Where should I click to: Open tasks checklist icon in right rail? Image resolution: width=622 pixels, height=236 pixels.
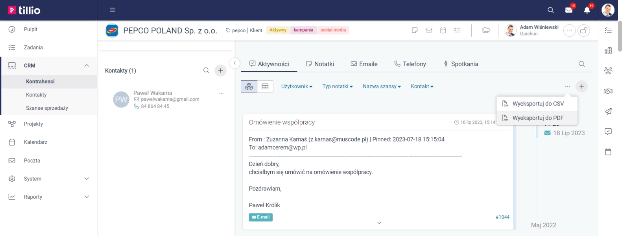click(608, 30)
